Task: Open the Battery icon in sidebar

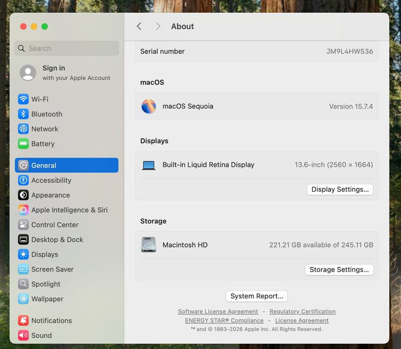Action: pyautogui.click(x=24, y=144)
